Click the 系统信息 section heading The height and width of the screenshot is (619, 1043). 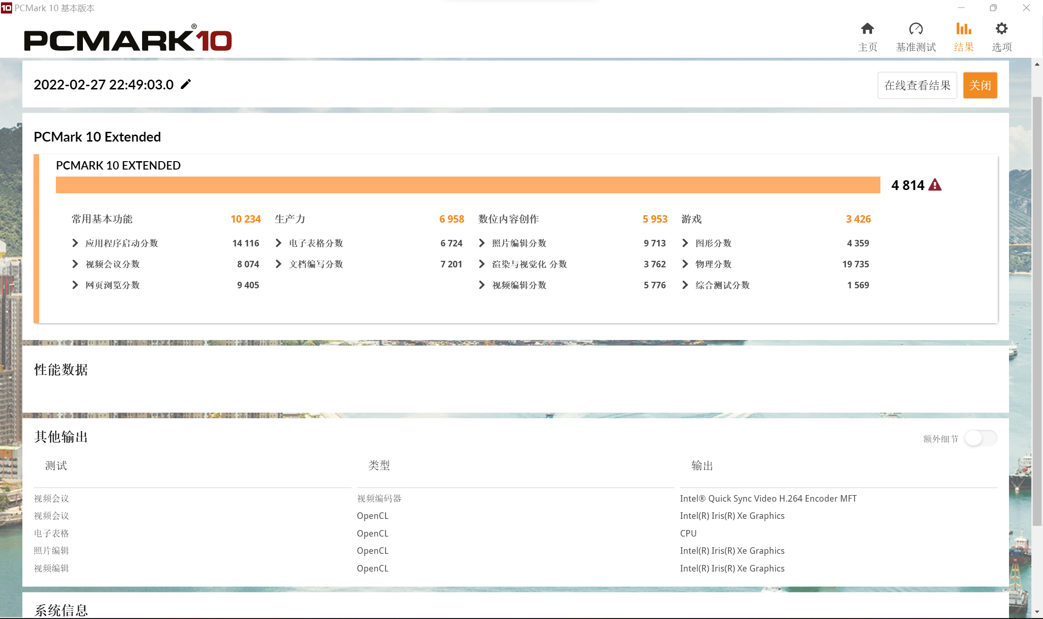coord(61,610)
